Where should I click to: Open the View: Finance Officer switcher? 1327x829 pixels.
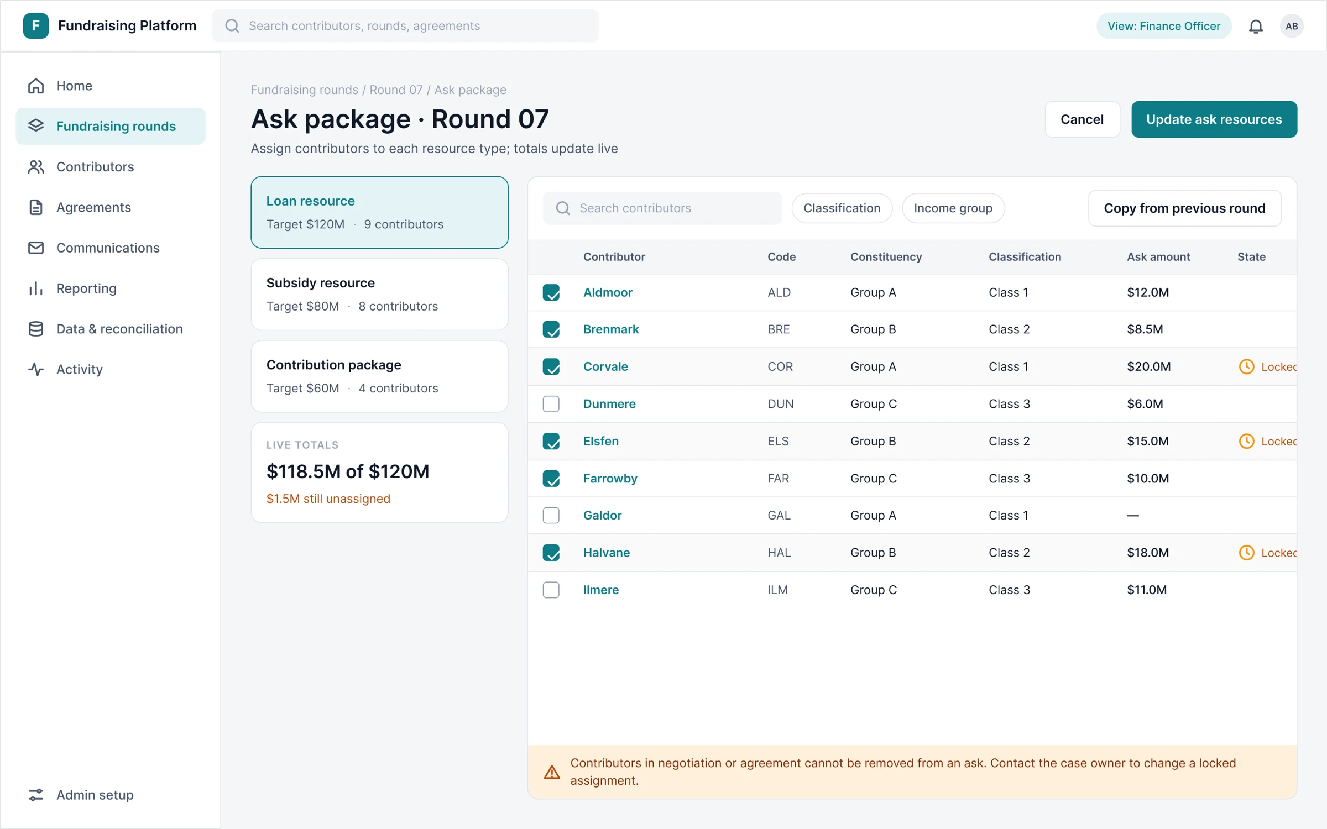pyautogui.click(x=1163, y=26)
